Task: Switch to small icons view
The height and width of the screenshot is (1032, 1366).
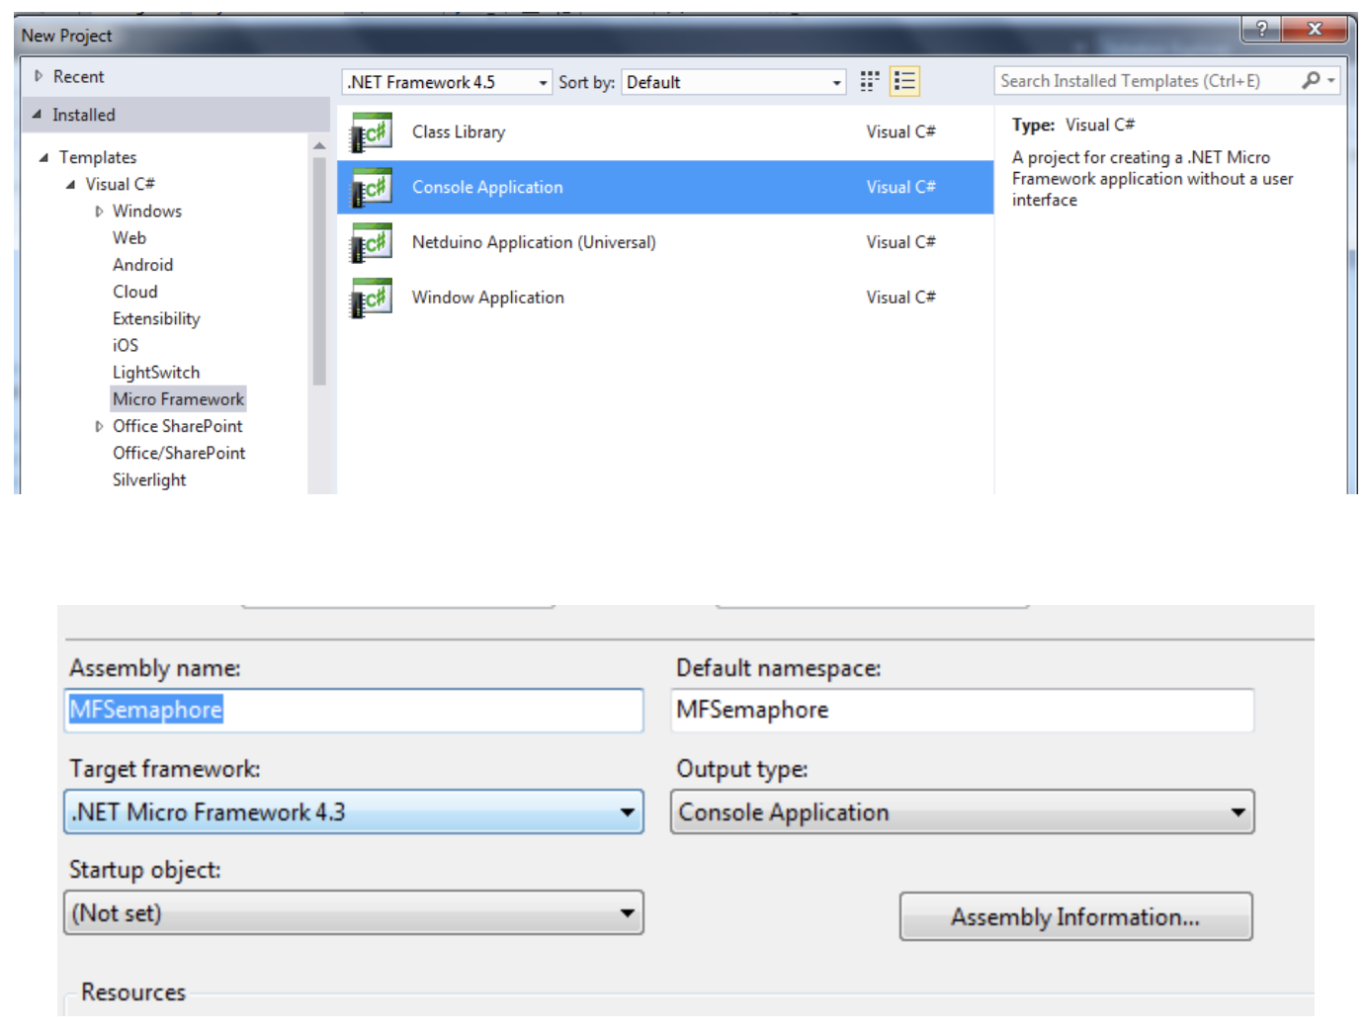Action: [870, 81]
